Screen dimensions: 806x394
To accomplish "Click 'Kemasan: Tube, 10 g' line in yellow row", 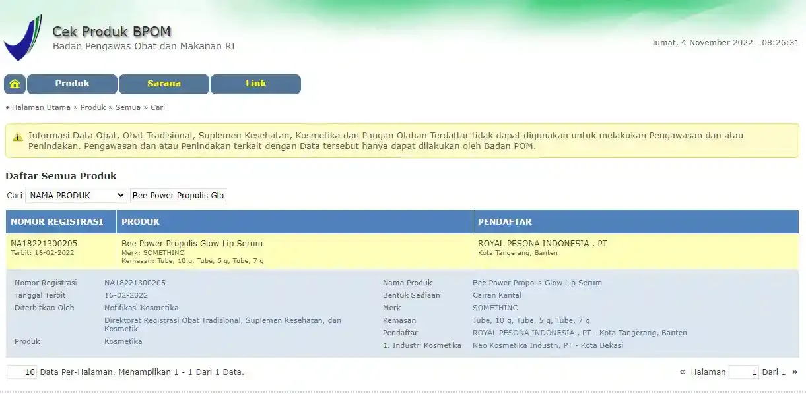I will click(193, 261).
